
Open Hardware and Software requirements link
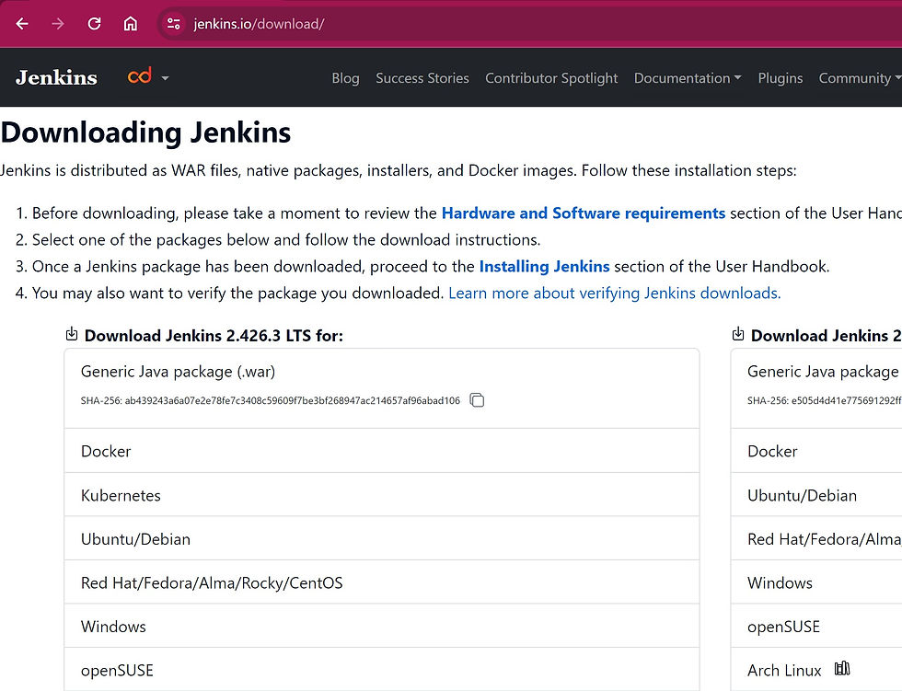(x=584, y=213)
